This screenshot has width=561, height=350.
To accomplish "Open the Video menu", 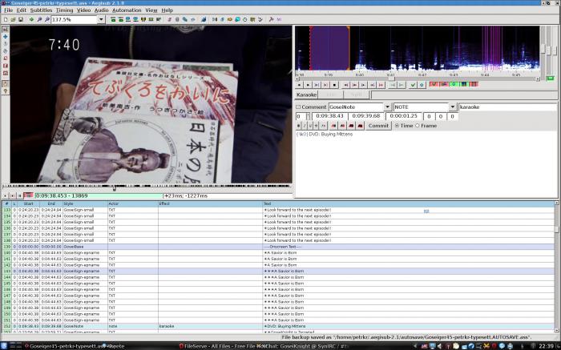I will pos(83,10).
